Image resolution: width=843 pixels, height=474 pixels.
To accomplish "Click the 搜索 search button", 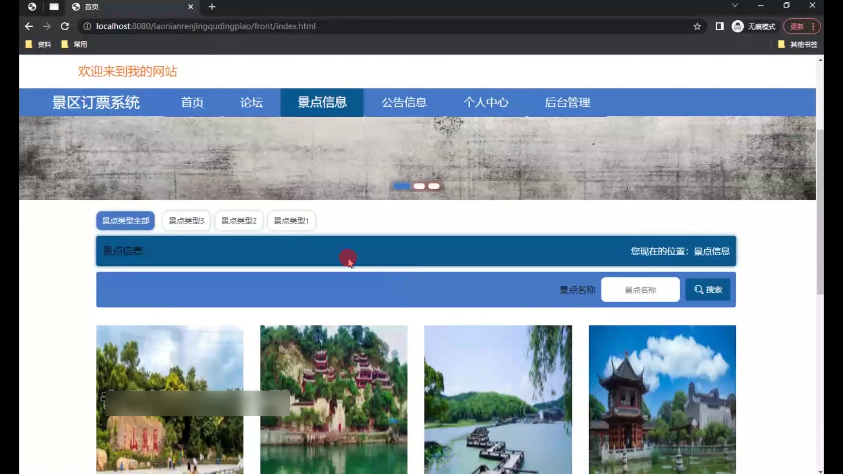I will click(x=708, y=290).
